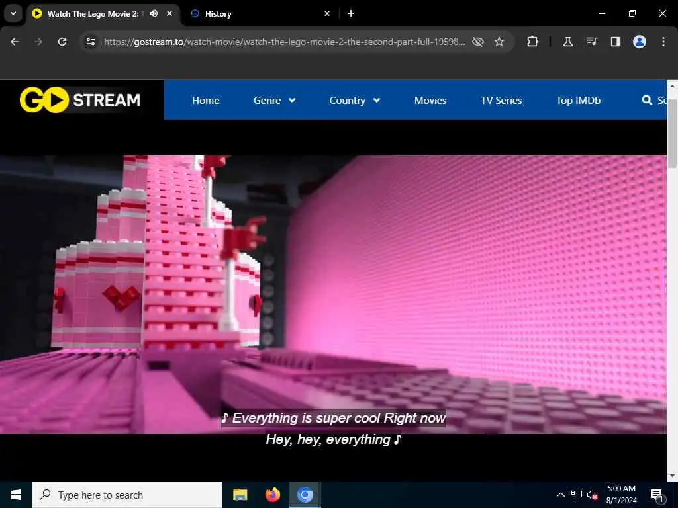
Task: Open Chrome Labs flask icon
Action: [567, 42]
